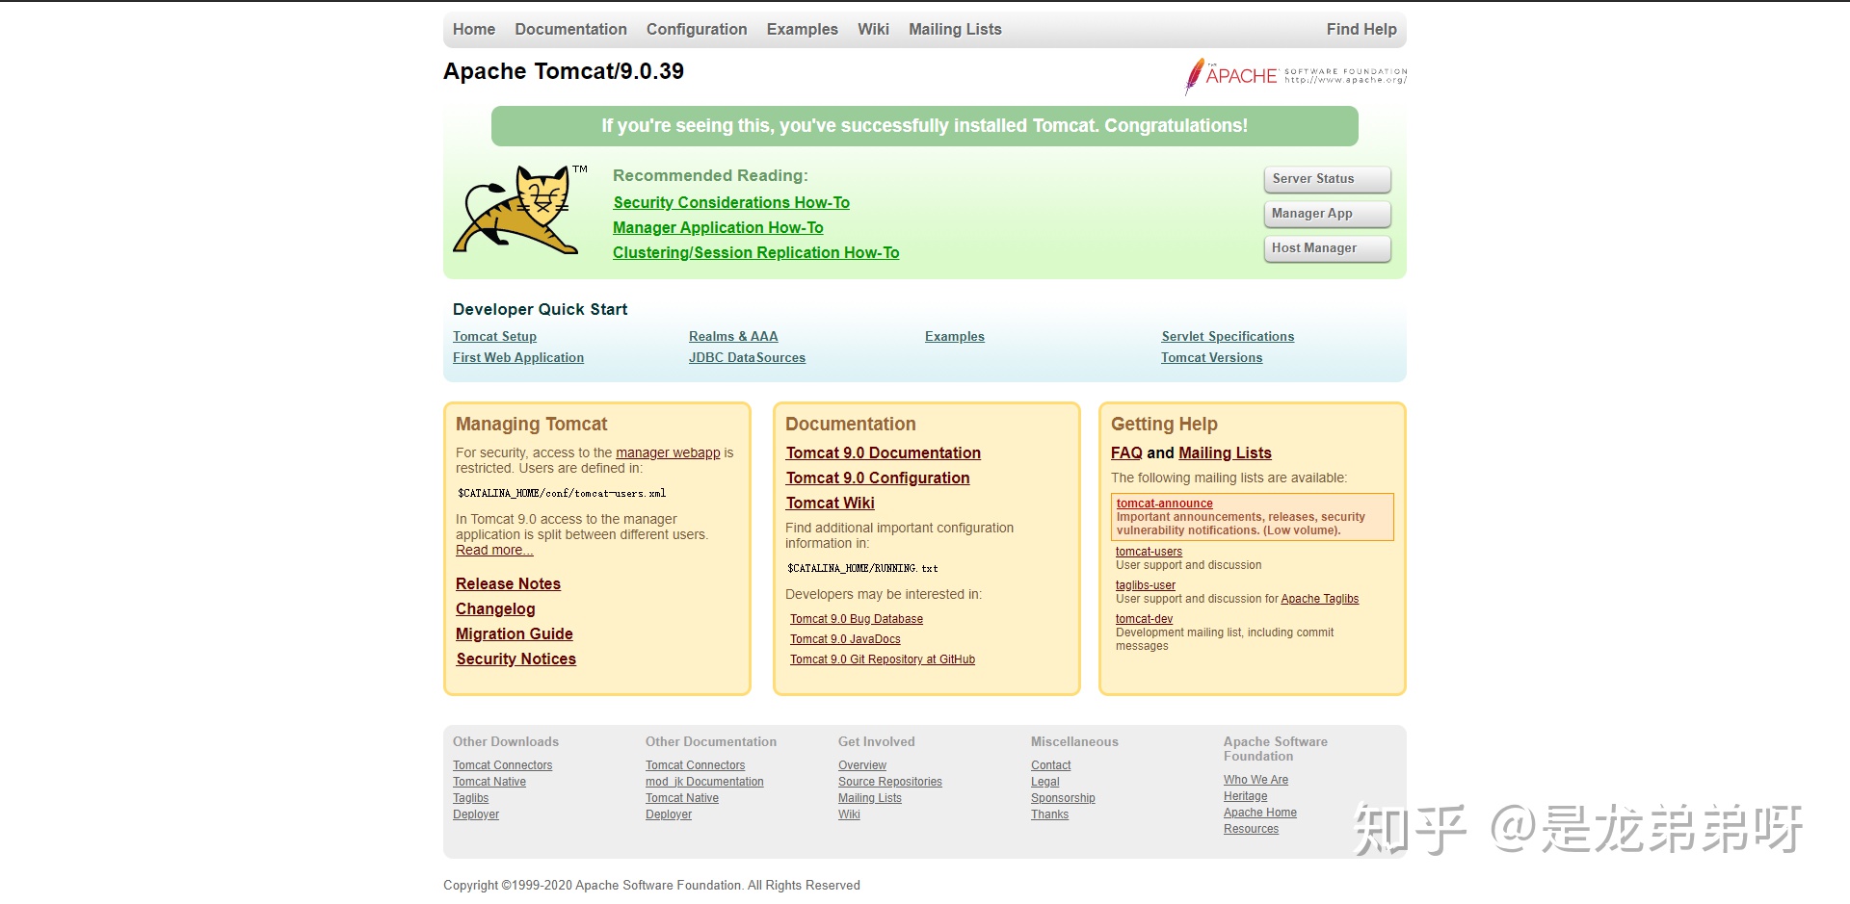
Task: Open the Who We Are link
Action: tap(1255, 781)
